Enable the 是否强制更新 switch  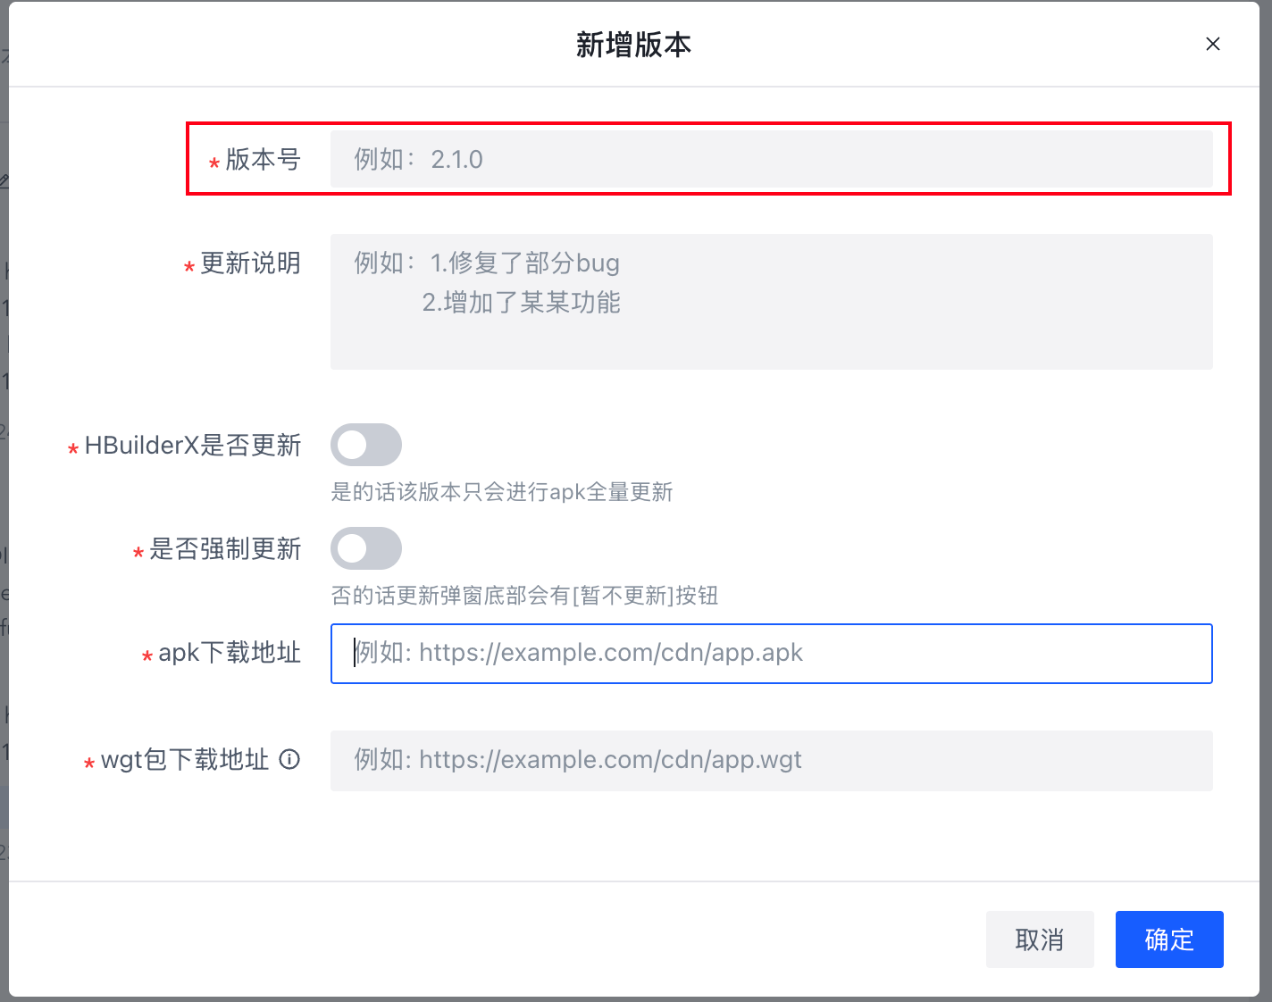click(366, 548)
